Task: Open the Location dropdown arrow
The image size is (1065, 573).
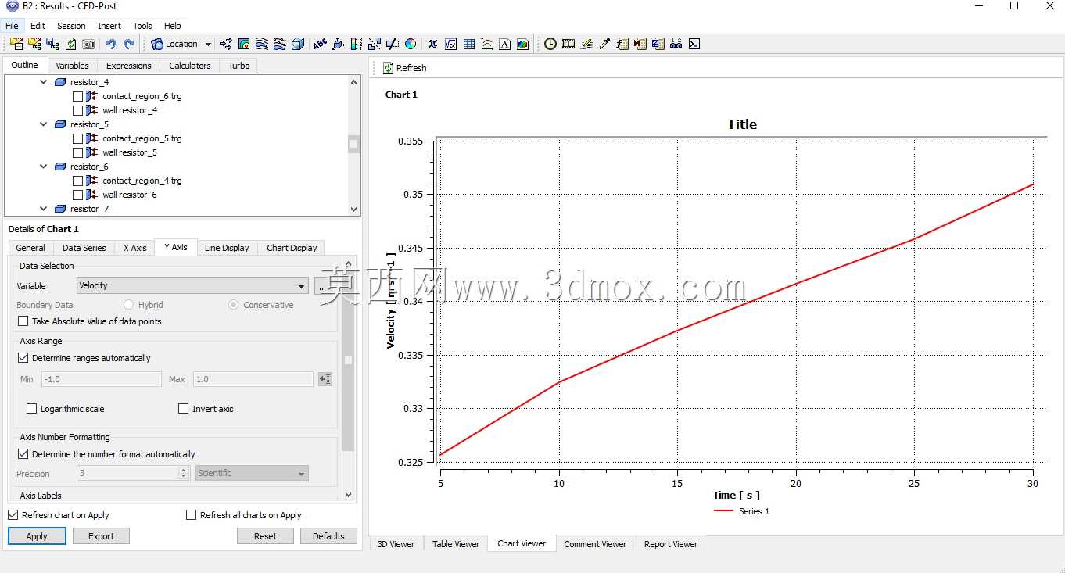Action: pyautogui.click(x=208, y=45)
